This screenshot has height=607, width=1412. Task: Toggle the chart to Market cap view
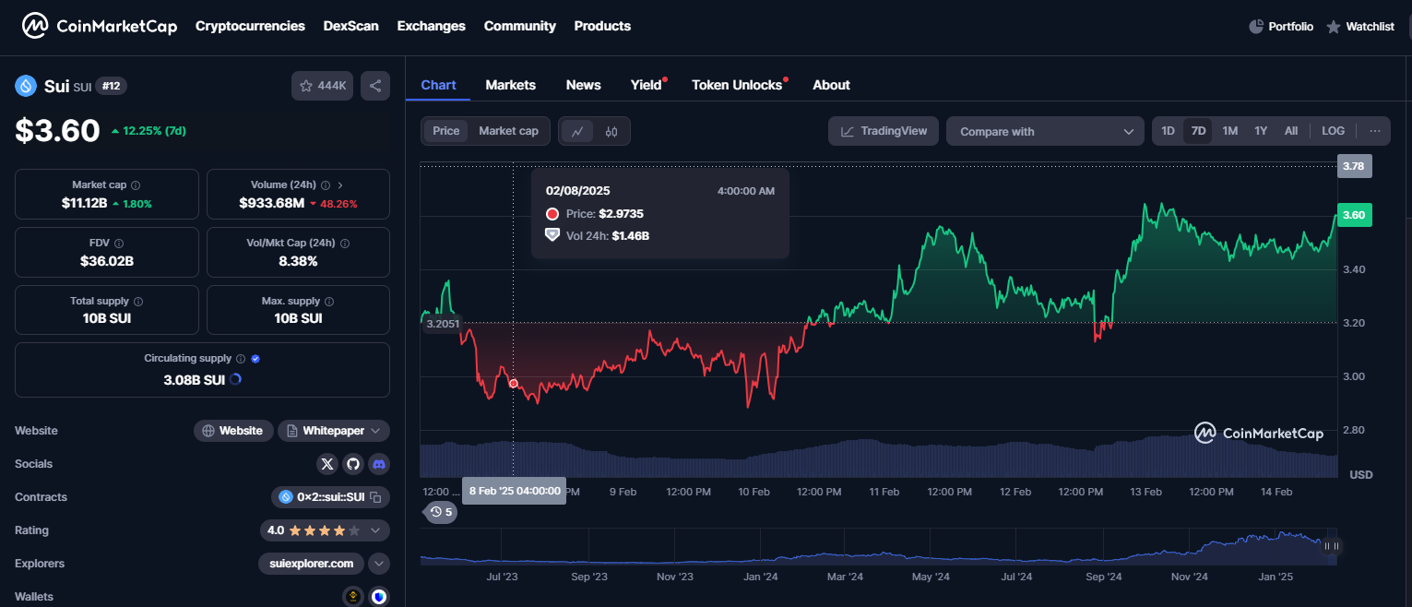coord(508,131)
